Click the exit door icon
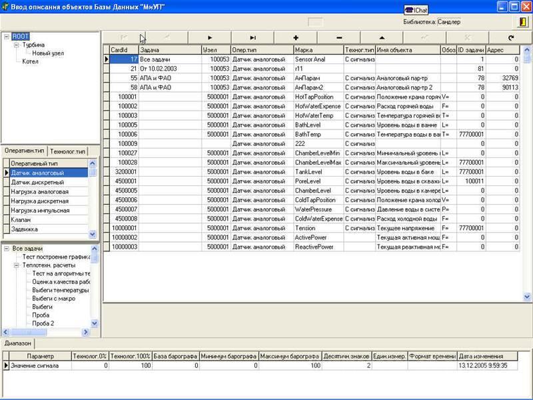 click(x=523, y=21)
